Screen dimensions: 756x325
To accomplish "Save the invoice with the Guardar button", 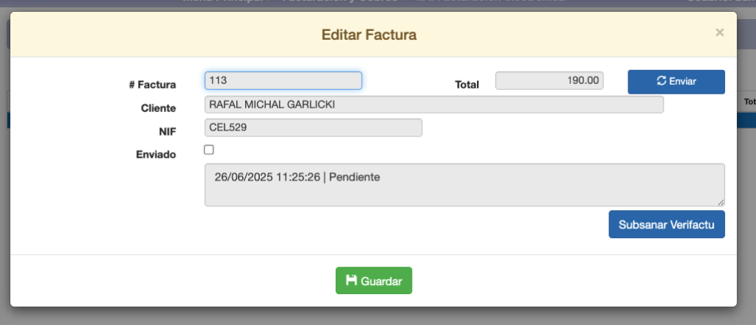I will [x=374, y=281].
